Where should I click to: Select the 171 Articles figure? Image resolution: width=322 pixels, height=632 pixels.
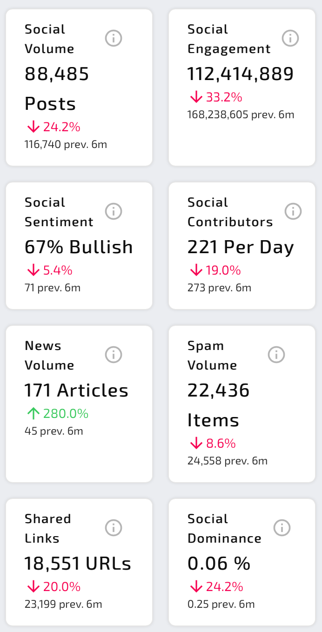click(76, 390)
